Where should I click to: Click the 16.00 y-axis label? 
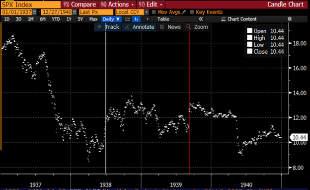pyautogui.click(x=300, y=68)
